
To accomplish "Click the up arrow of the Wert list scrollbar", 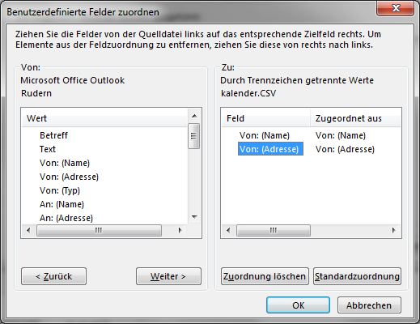I will (194, 116).
